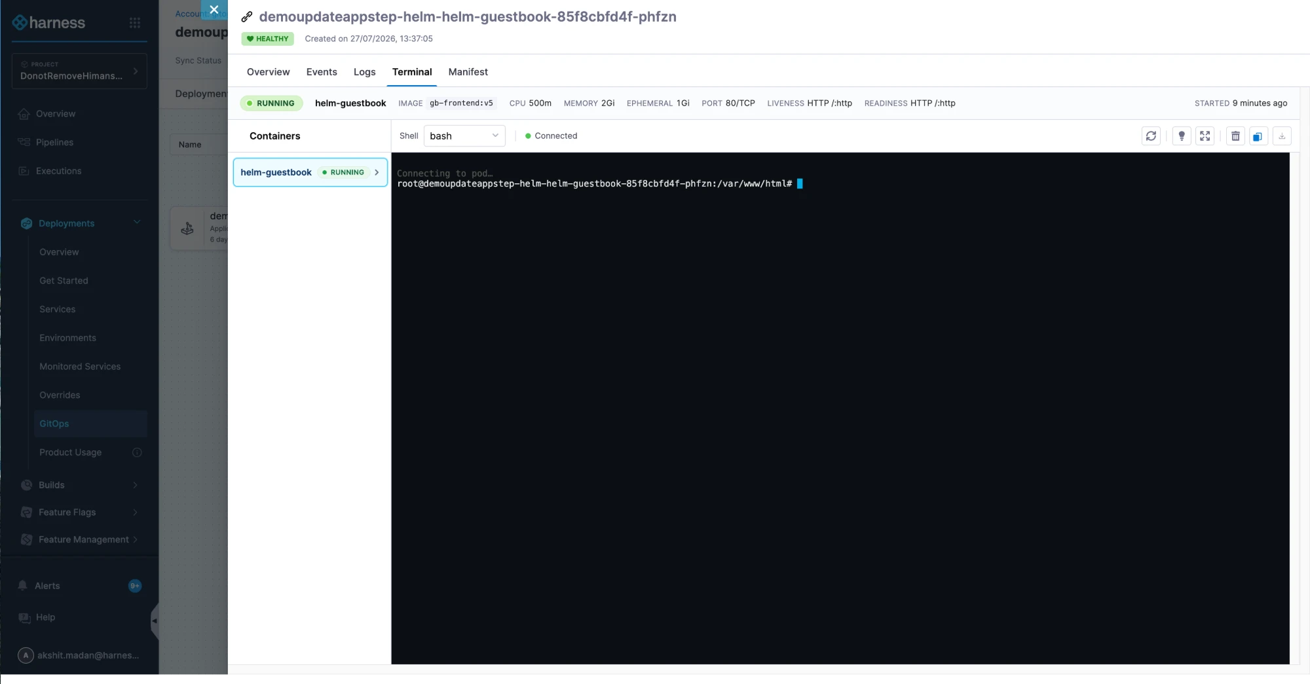
Task: Click the Product Usage info icon
Action: (x=137, y=453)
